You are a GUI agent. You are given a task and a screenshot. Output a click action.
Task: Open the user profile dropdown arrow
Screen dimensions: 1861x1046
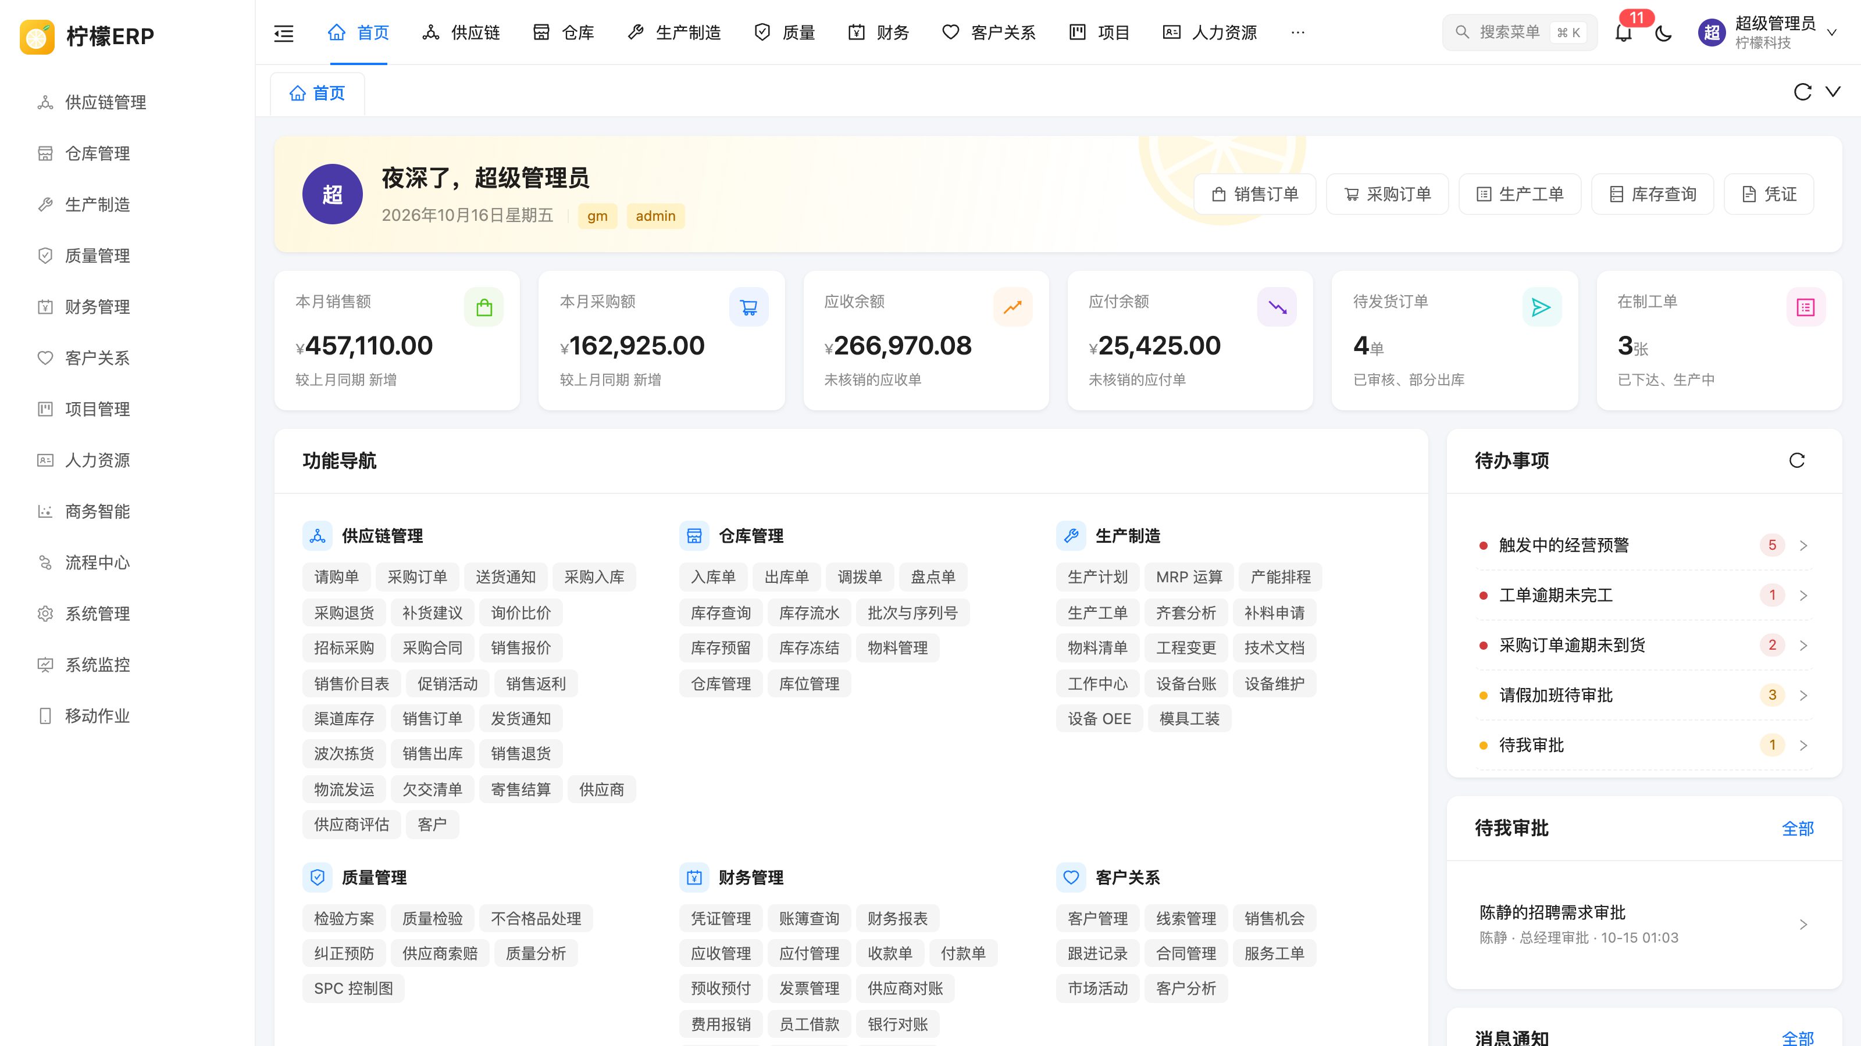(1831, 33)
